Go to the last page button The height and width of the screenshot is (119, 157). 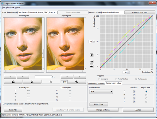[80, 77]
